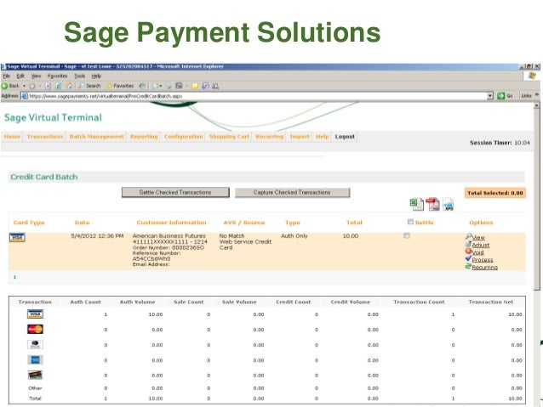The image size is (543, 407).
Task: Open the Import tab
Action: pos(300,137)
